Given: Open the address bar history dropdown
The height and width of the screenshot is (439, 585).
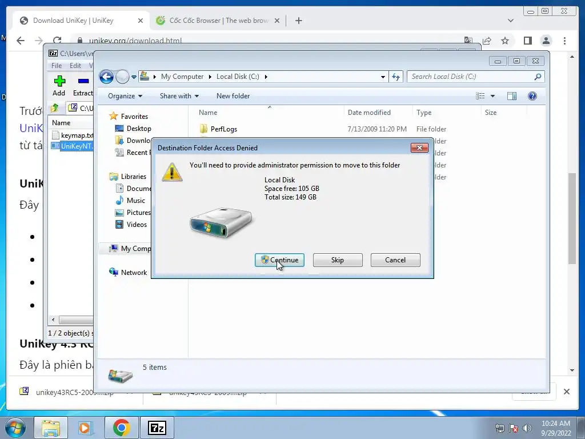Looking at the screenshot, I should (x=383, y=77).
